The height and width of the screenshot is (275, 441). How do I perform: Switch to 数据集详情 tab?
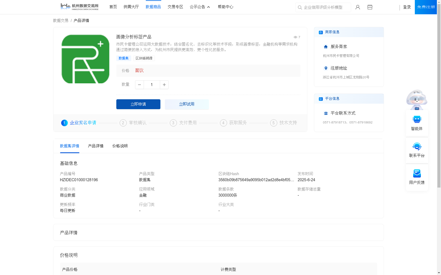pos(69,146)
